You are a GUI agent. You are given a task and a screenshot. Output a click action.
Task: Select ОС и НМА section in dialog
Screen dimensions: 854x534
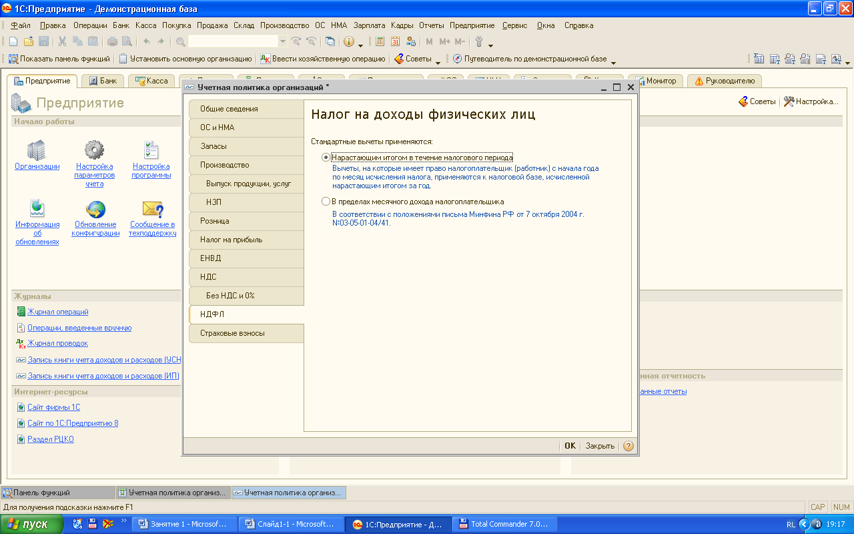pos(246,127)
